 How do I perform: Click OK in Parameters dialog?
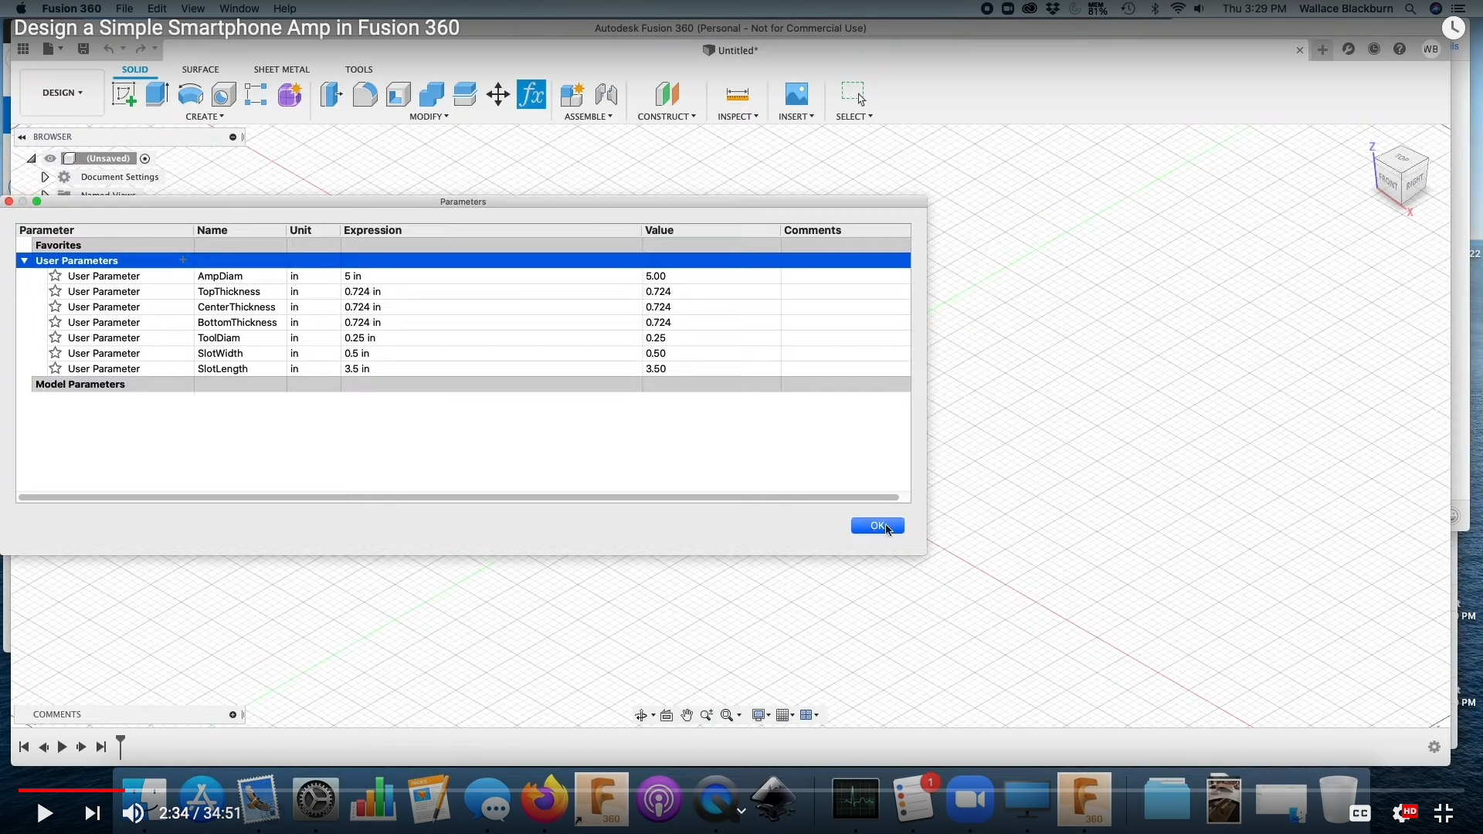tap(877, 526)
